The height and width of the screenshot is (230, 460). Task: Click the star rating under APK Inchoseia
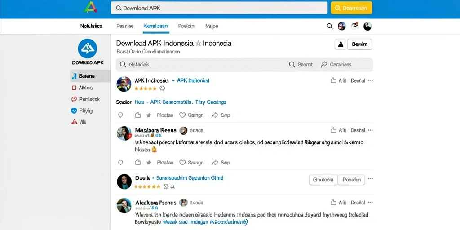point(146,88)
